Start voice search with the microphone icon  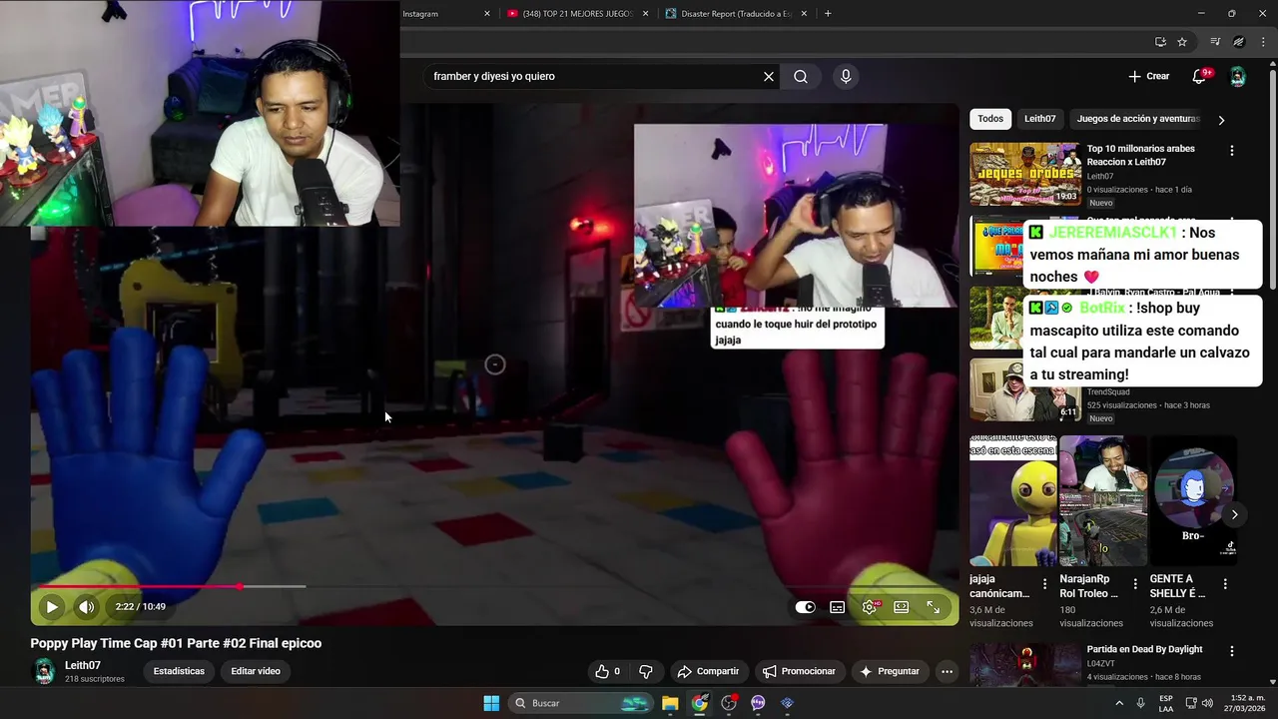click(846, 76)
